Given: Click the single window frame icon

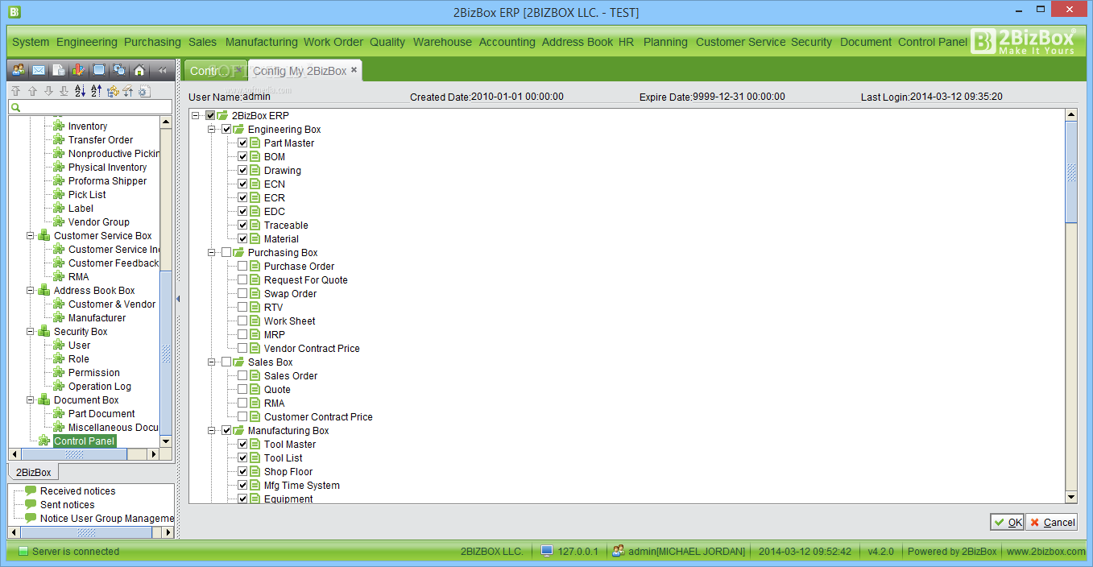Looking at the screenshot, I should point(99,70).
